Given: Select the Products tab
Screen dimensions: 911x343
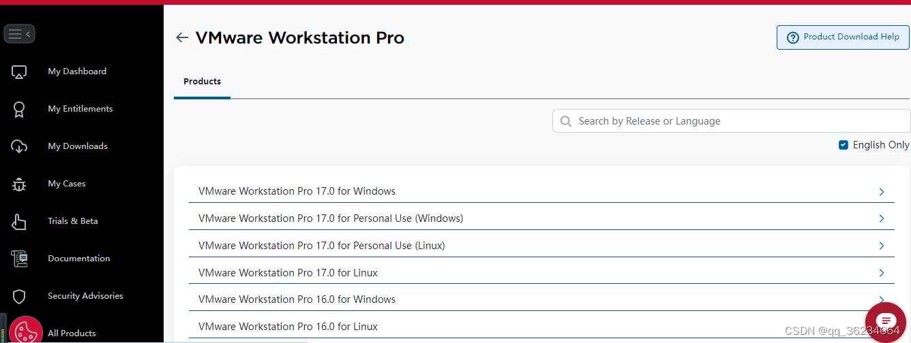Looking at the screenshot, I should (202, 82).
